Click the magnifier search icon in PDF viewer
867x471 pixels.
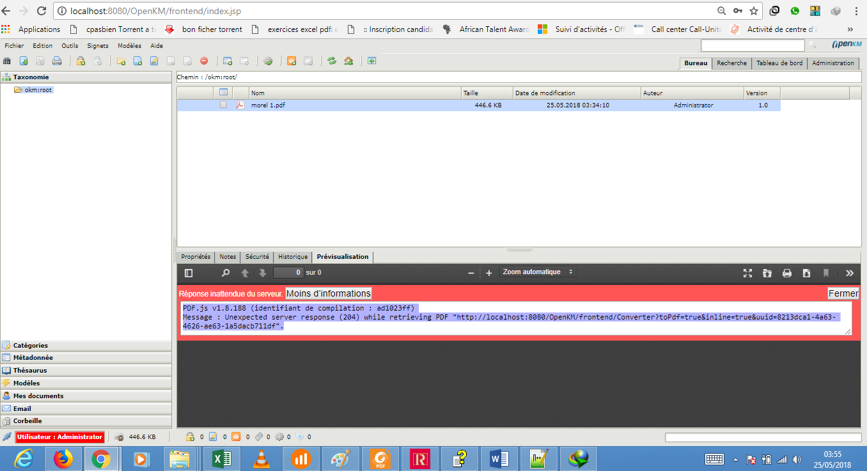pos(225,273)
